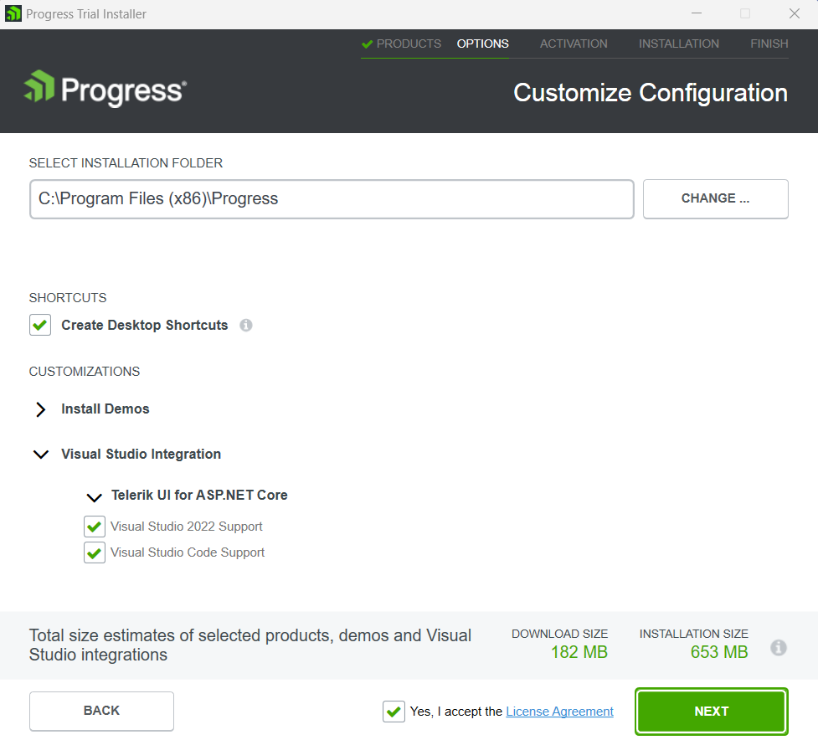Click the Change... folder button
The height and width of the screenshot is (740, 818).
(x=715, y=198)
